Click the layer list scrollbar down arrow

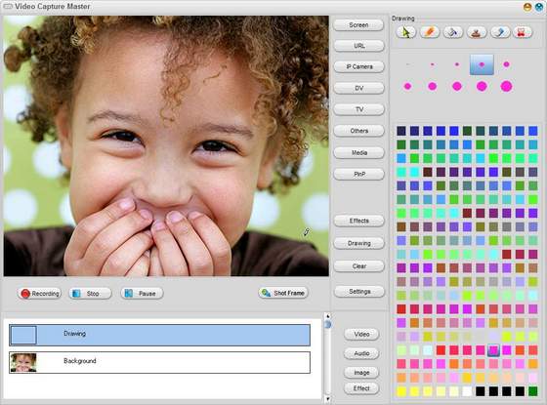click(327, 398)
